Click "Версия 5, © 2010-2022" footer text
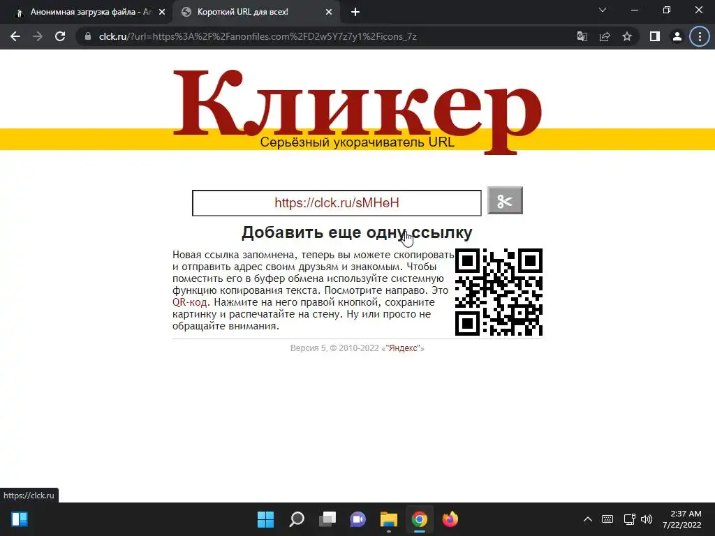The image size is (715, 536). pyautogui.click(x=334, y=348)
